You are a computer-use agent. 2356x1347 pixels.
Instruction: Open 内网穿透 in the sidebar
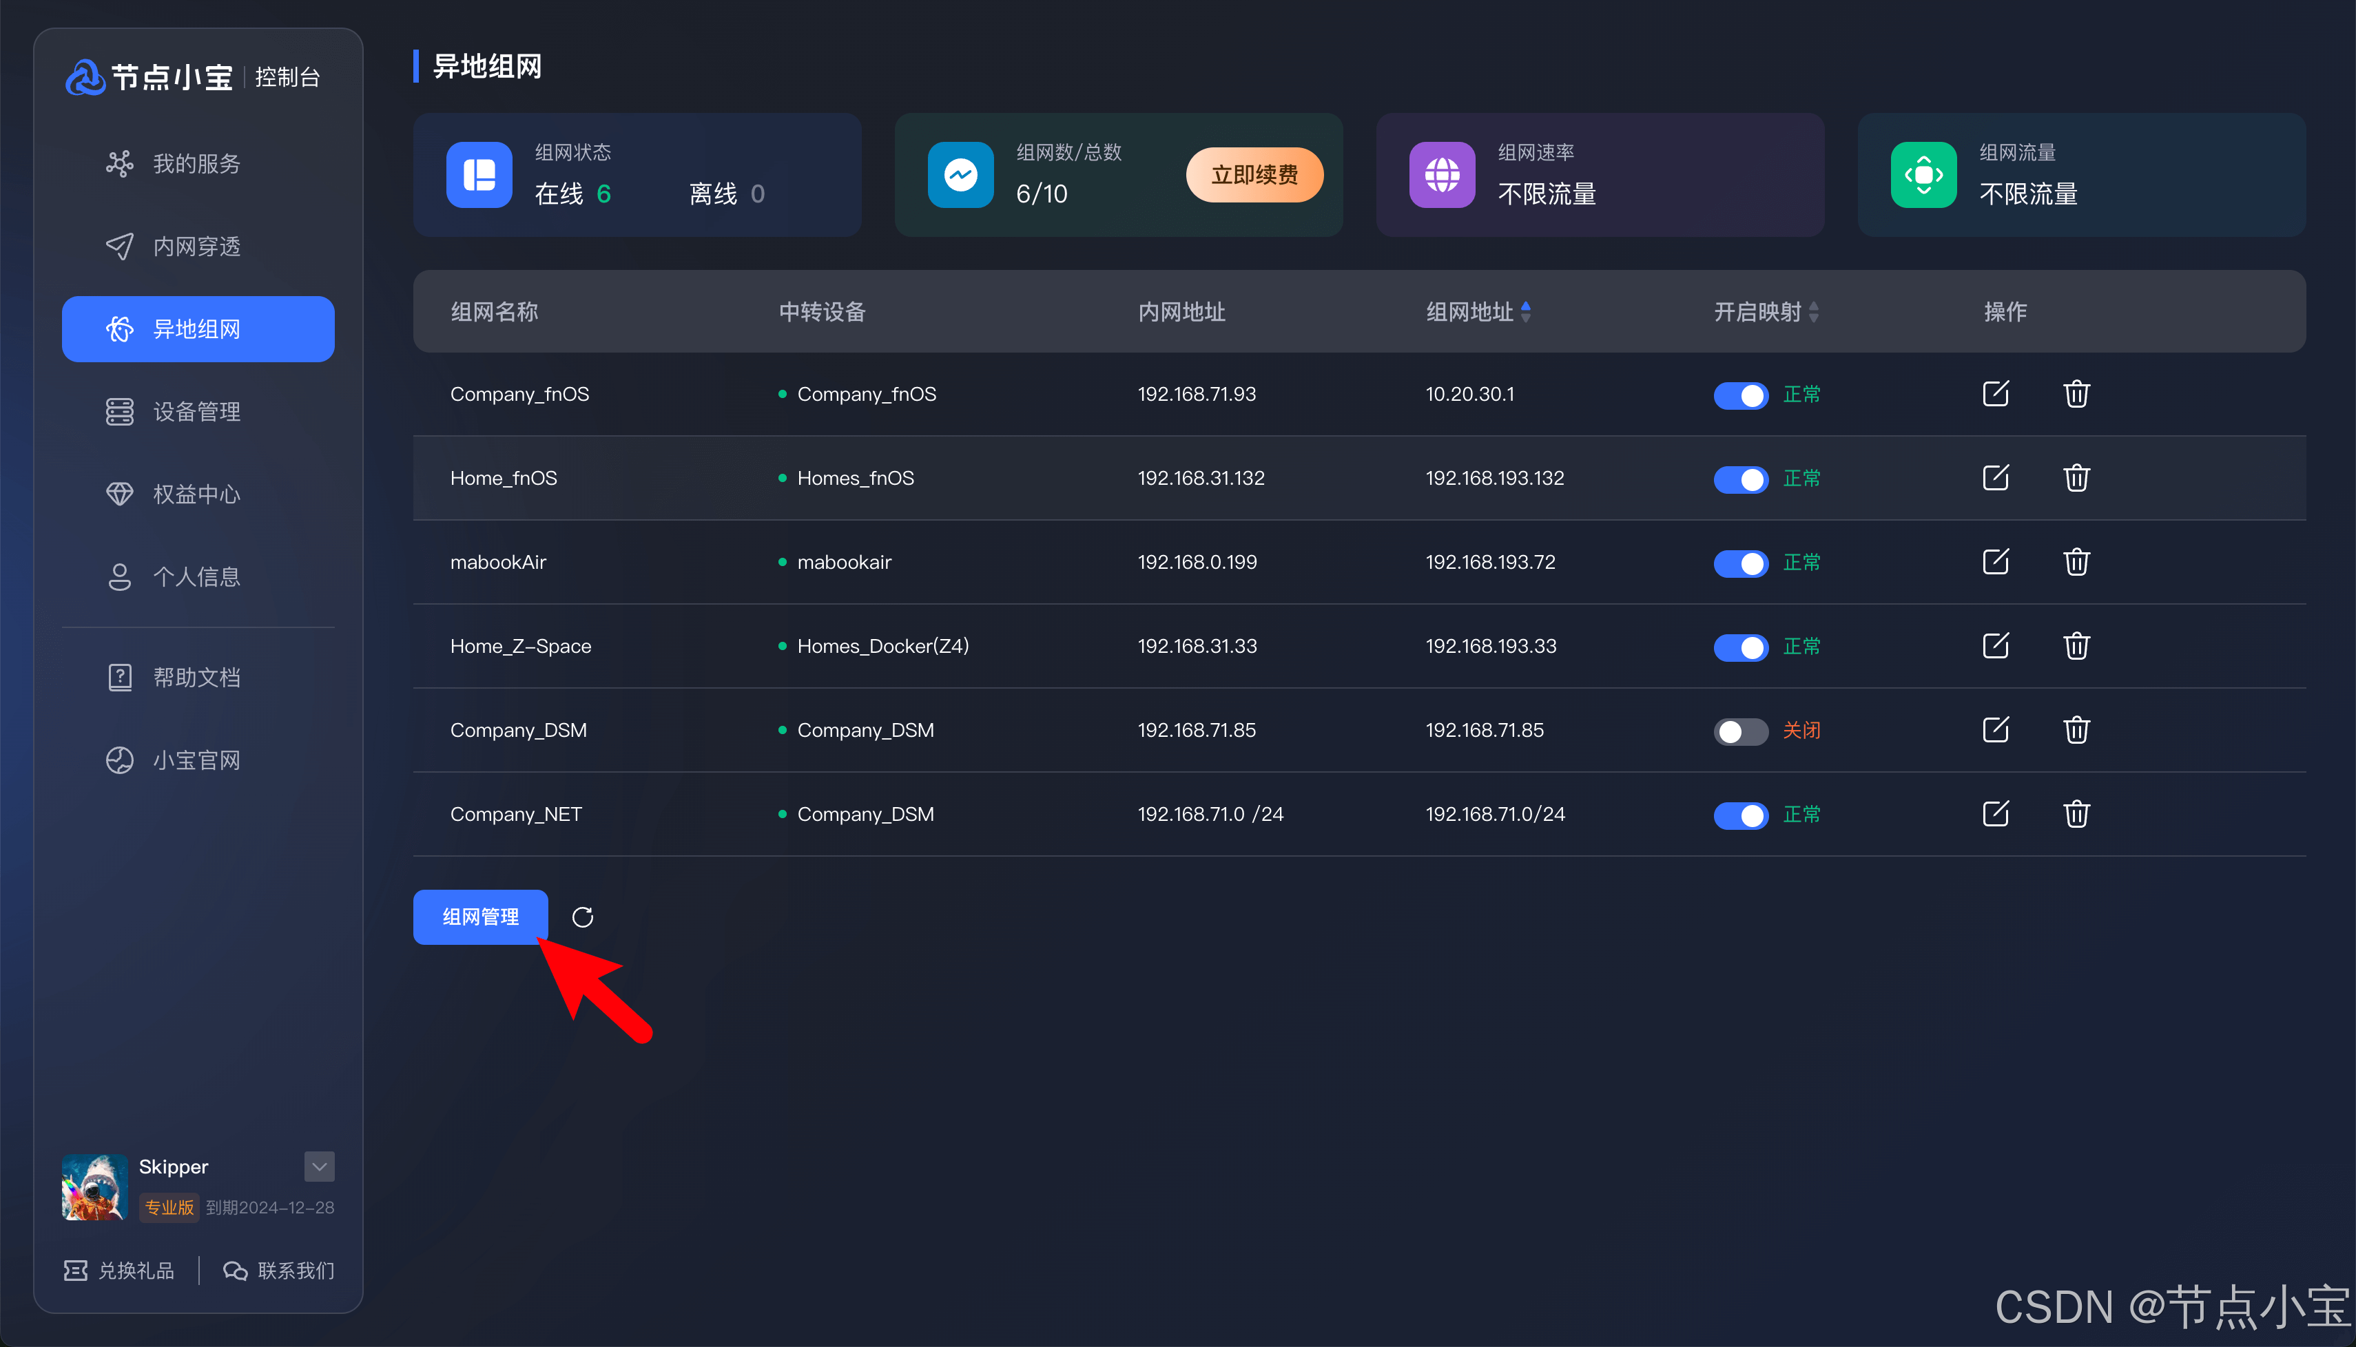pos(196,246)
